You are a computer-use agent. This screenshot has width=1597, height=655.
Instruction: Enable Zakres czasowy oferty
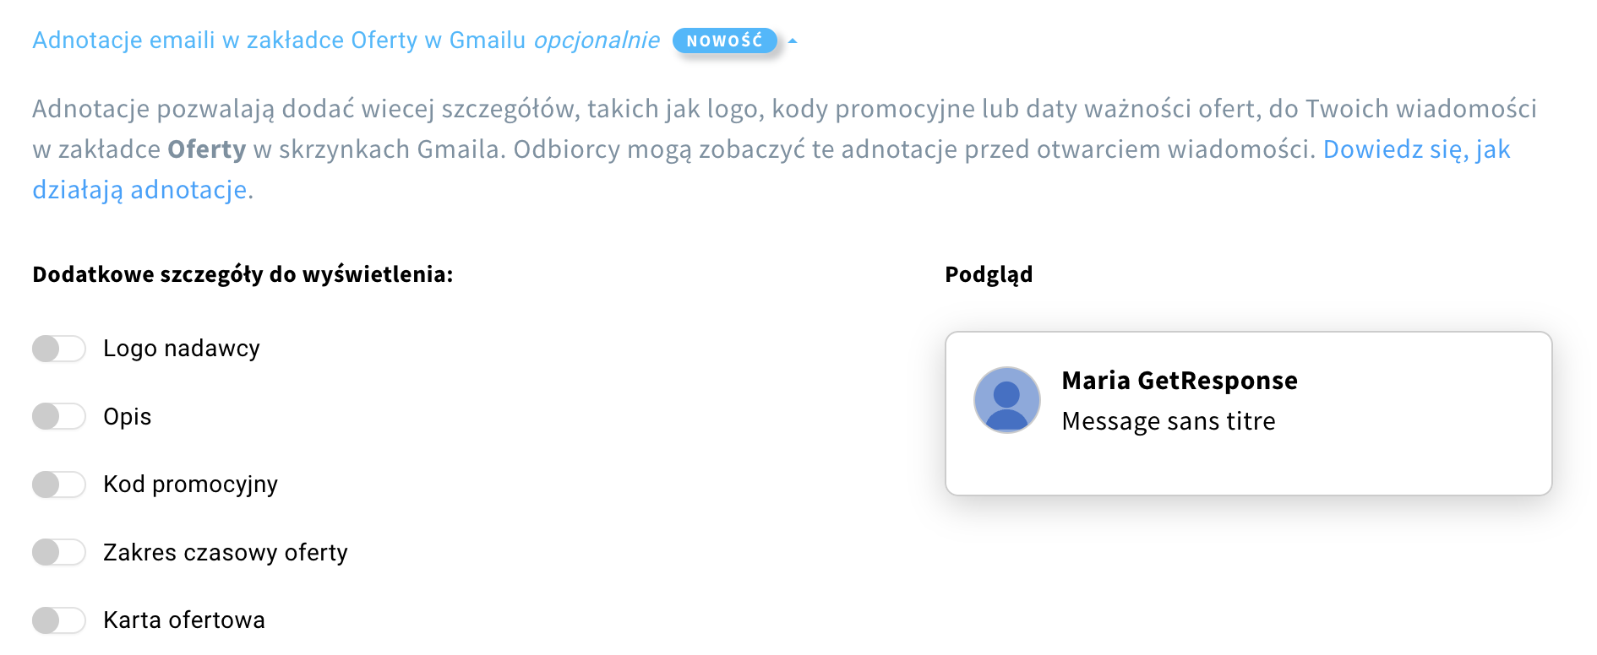58,552
